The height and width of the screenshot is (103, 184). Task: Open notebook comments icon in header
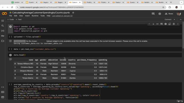click(x=153, y=14)
